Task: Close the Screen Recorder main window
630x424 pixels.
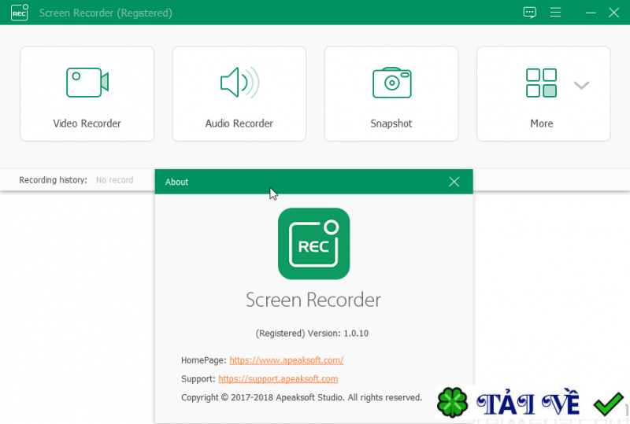Action: coord(613,13)
